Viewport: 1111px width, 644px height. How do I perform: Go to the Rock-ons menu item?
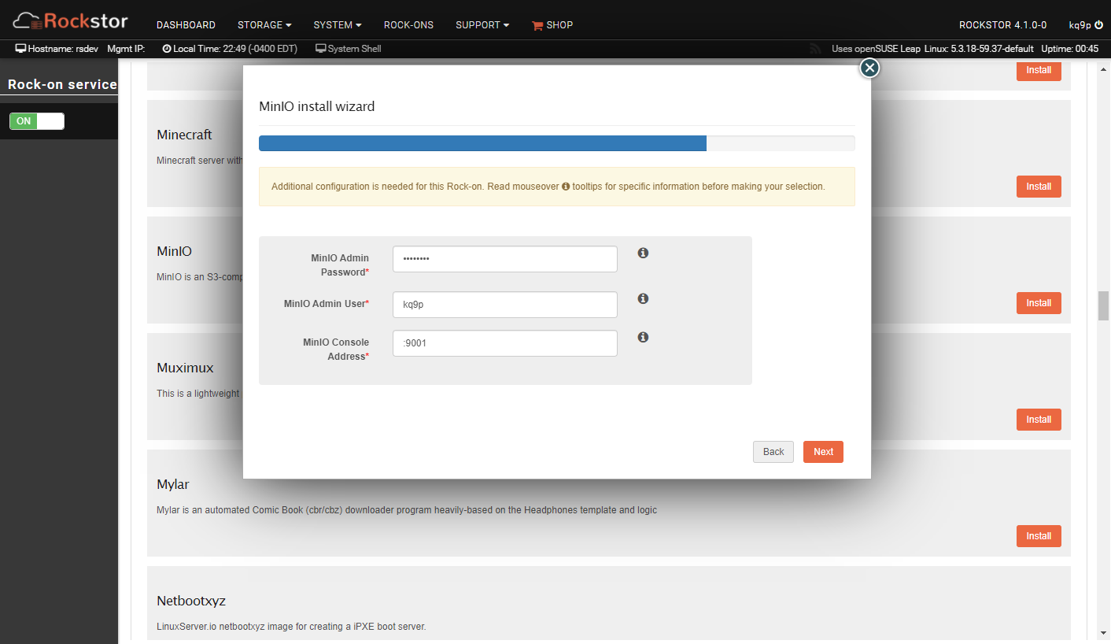pos(408,25)
